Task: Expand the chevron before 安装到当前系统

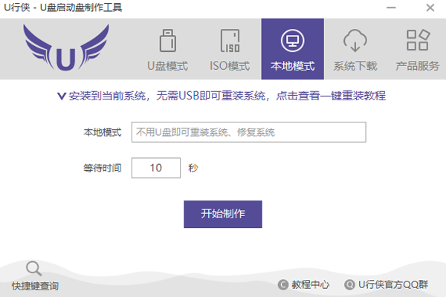Action: click(62, 96)
